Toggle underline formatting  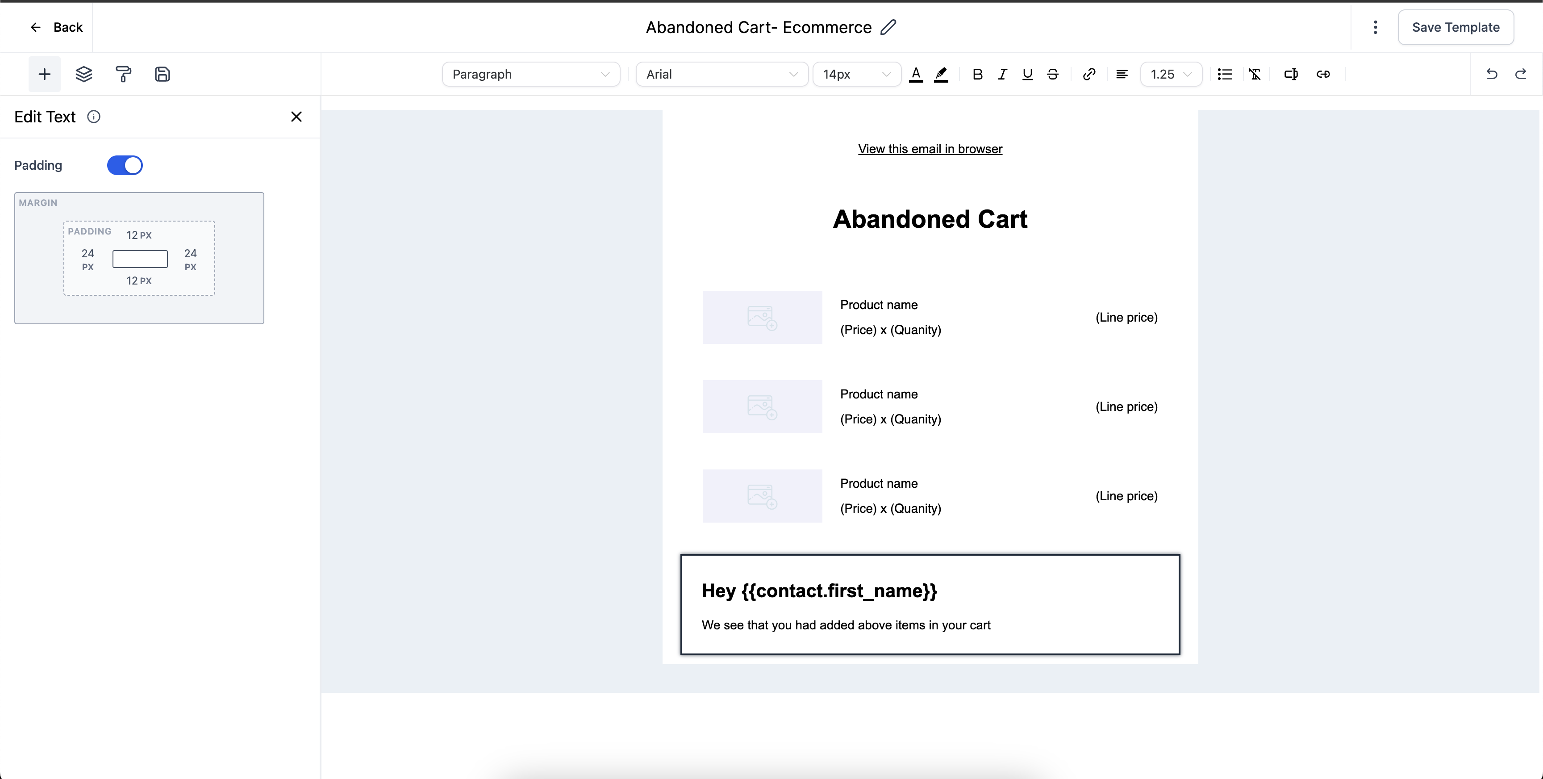tap(1027, 74)
